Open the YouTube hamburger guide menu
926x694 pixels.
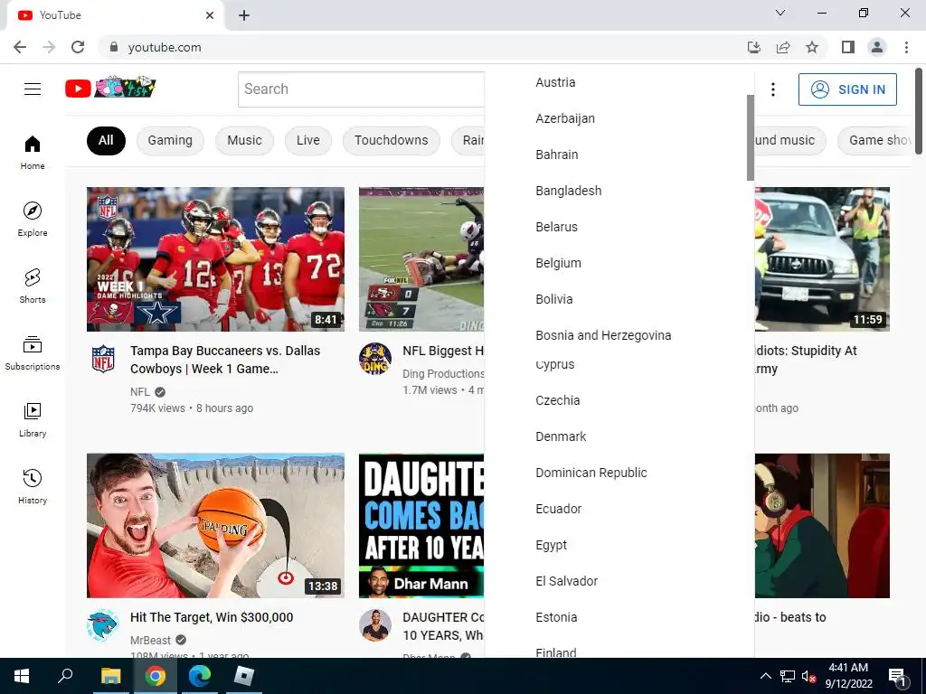tap(33, 89)
